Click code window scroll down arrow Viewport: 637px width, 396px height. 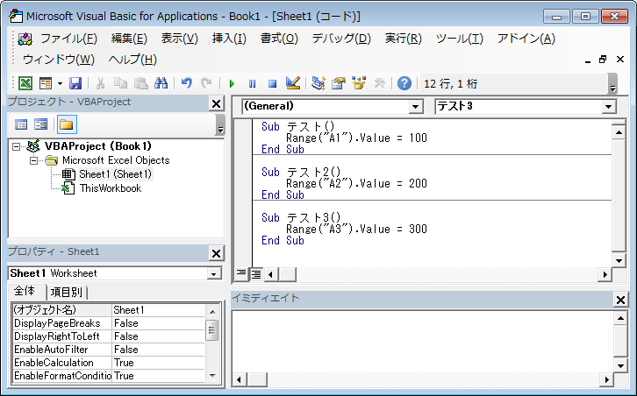[x=619, y=260]
